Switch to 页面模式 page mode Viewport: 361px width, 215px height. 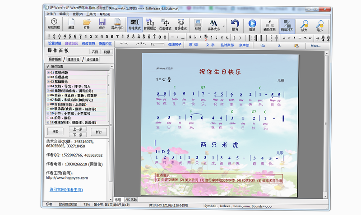[x=165, y=24]
